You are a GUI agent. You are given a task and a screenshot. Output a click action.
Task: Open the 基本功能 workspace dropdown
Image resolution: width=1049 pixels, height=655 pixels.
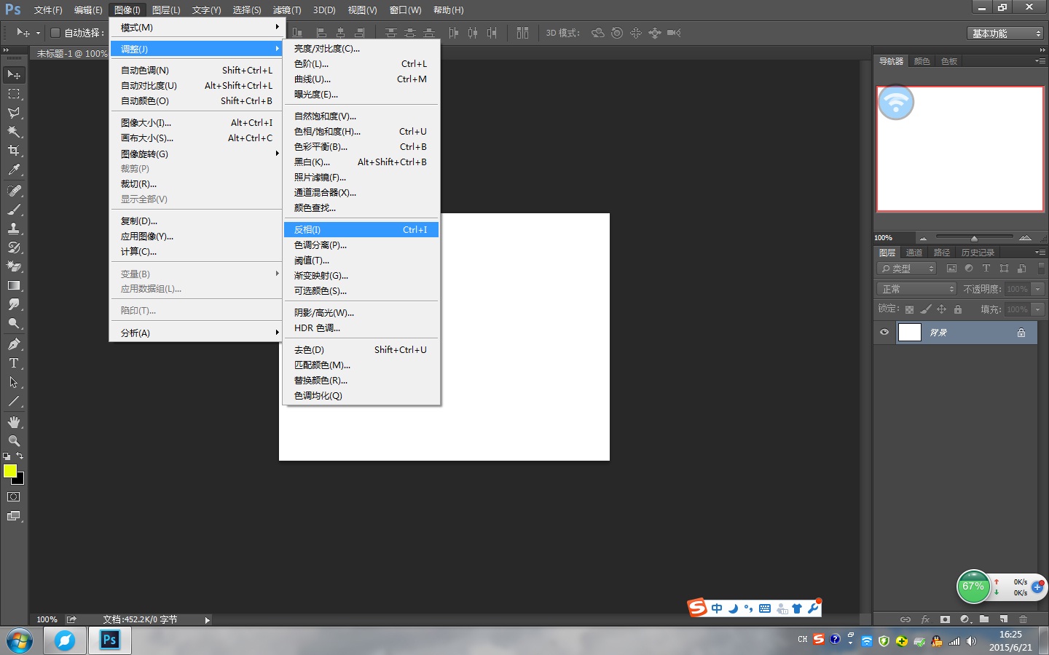[1006, 33]
